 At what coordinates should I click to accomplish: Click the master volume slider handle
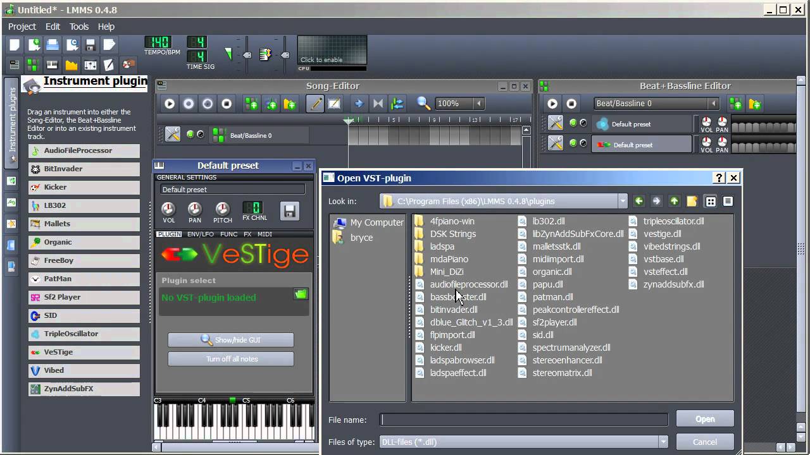click(247, 56)
